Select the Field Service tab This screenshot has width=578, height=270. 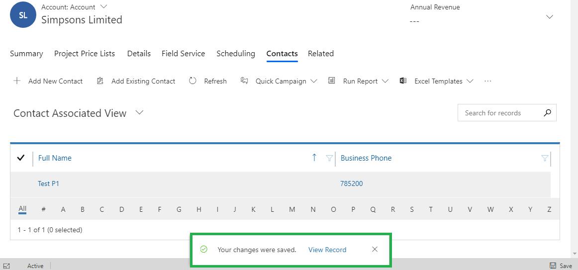pyautogui.click(x=183, y=53)
